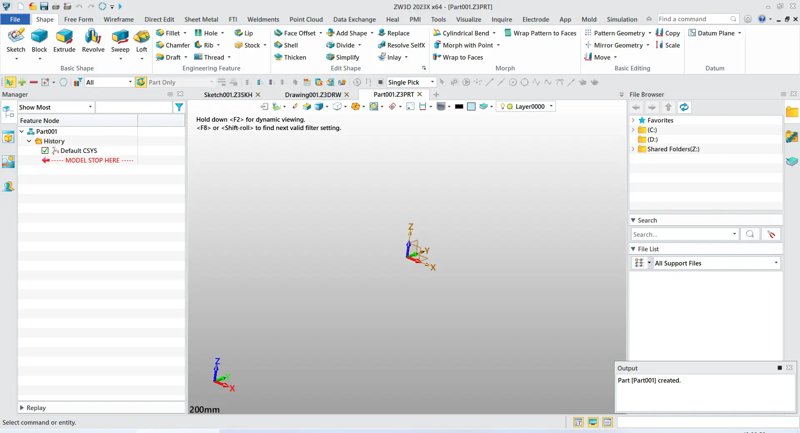Select the Replace command
The width and height of the screenshot is (800, 433).
[x=394, y=33]
